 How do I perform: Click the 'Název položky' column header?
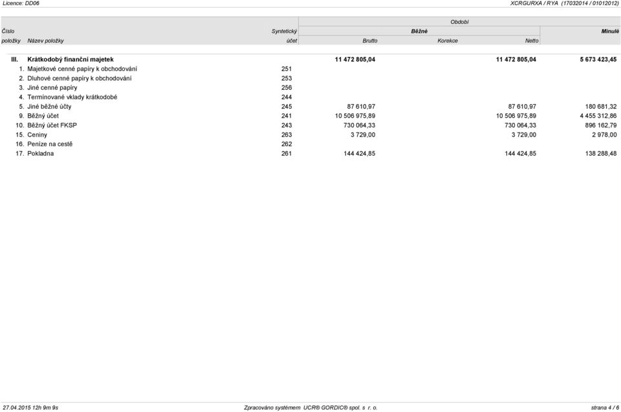(45, 41)
